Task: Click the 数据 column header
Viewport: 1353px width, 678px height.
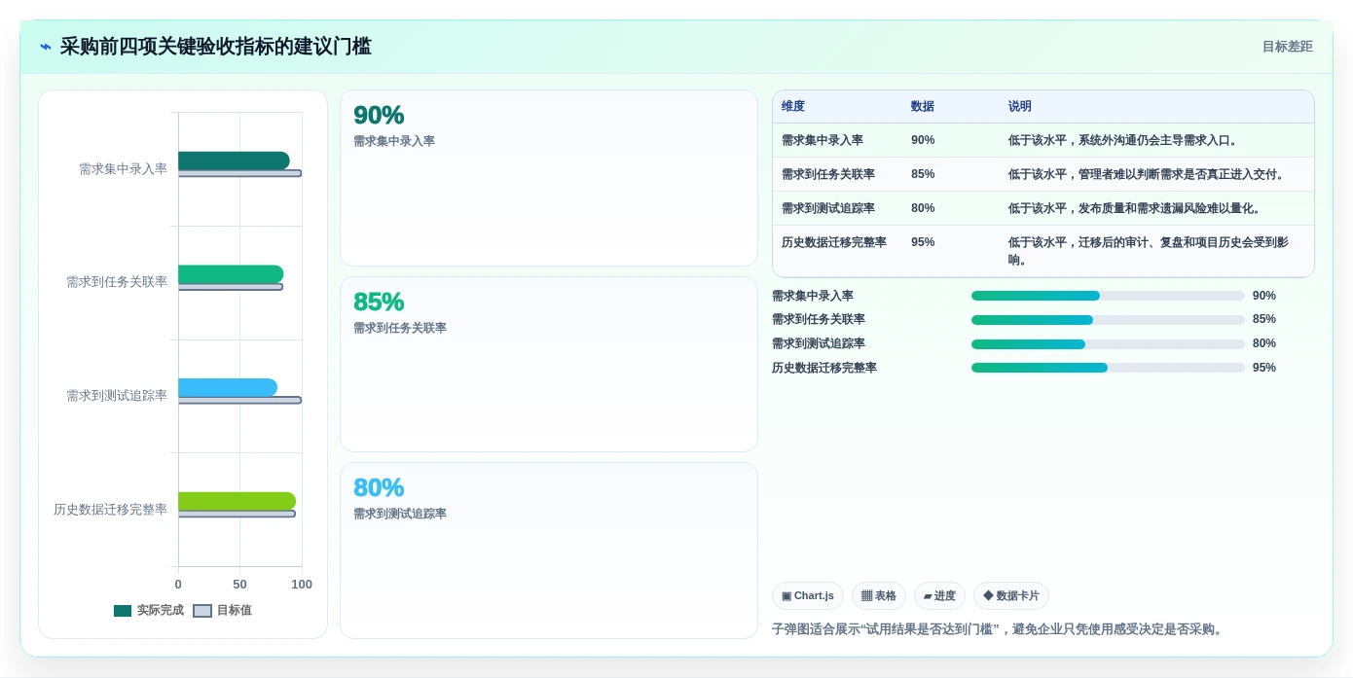Action: [x=923, y=107]
